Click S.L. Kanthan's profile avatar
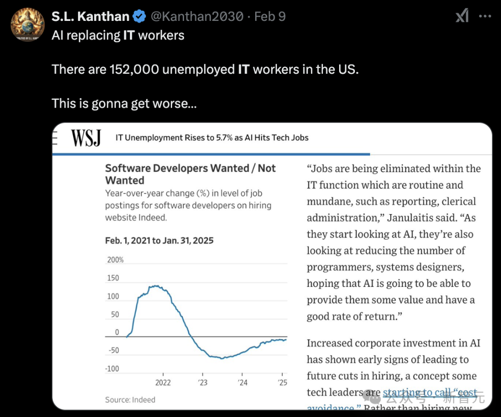 (27, 23)
